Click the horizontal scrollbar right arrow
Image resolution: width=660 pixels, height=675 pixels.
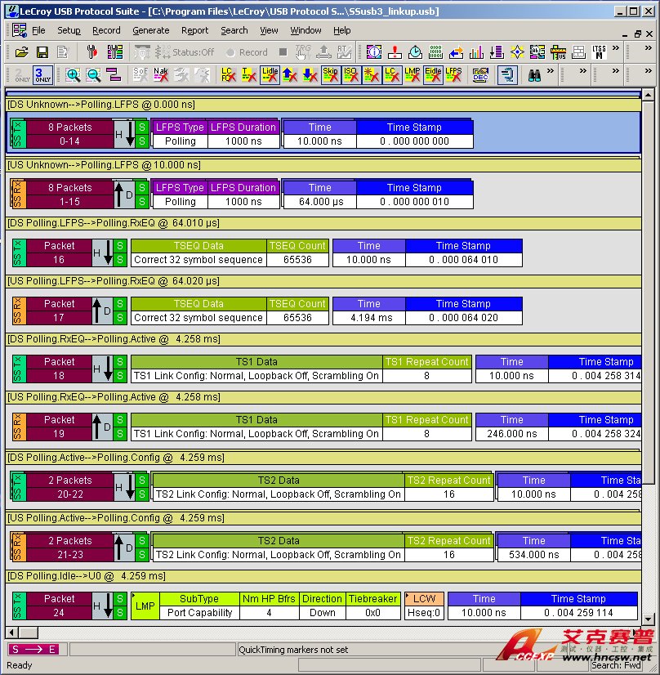click(634, 633)
